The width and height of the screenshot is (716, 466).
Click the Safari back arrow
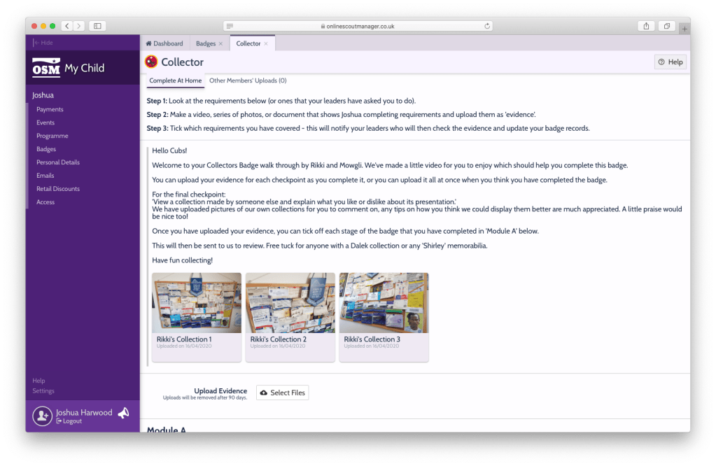(x=66, y=26)
